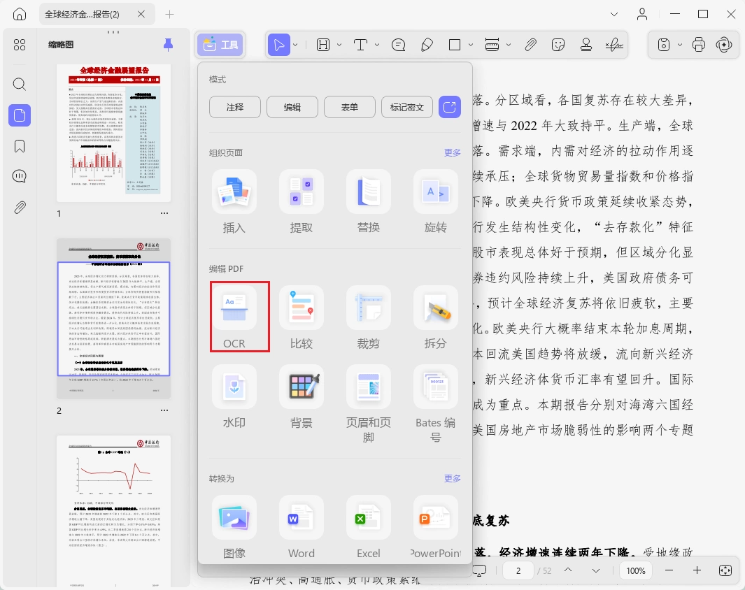Open the OCR tool
The width and height of the screenshot is (745, 590).
pyautogui.click(x=234, y=317)
